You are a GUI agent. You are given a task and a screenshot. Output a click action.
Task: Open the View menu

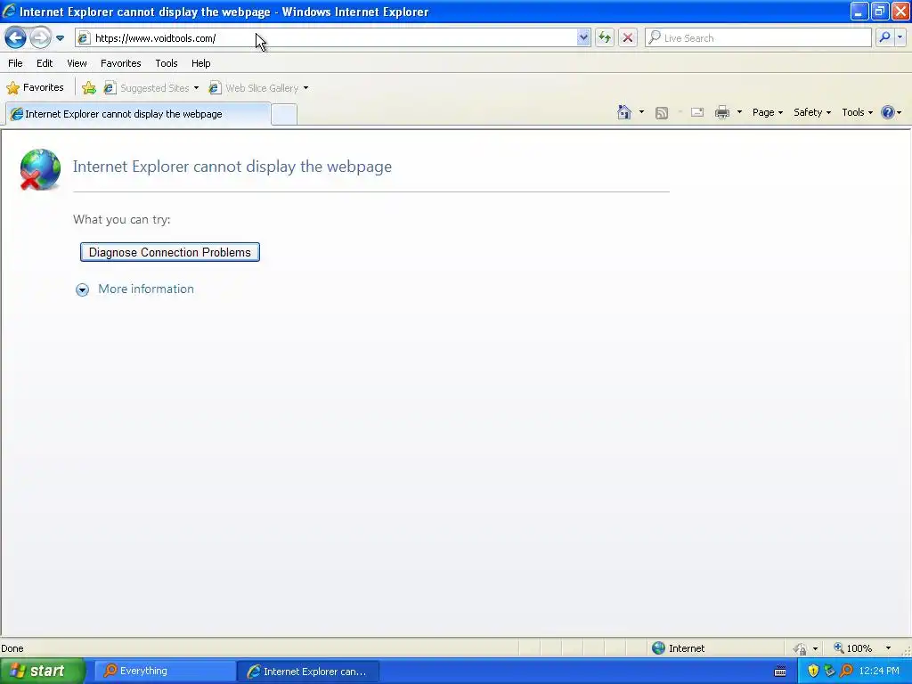[77, 63]
